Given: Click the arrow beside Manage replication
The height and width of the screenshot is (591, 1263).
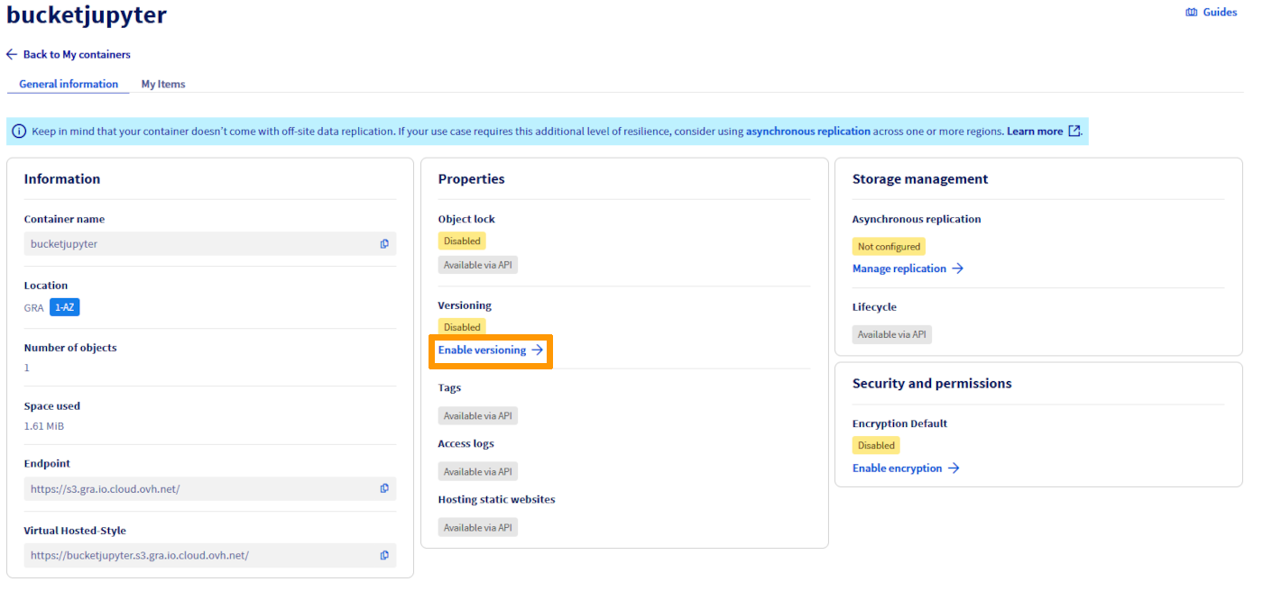Looking at the screenshot, I should pyautogui.click(x=958, y=268).
